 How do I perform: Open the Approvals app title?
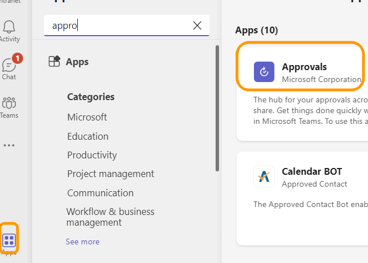tap(304, 67)
